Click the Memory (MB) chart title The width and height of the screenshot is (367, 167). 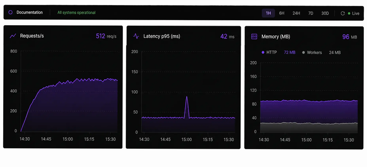(x=276, y=37)
